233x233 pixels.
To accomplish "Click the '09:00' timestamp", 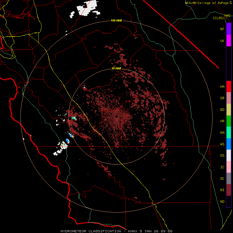I will click(166, 231).
